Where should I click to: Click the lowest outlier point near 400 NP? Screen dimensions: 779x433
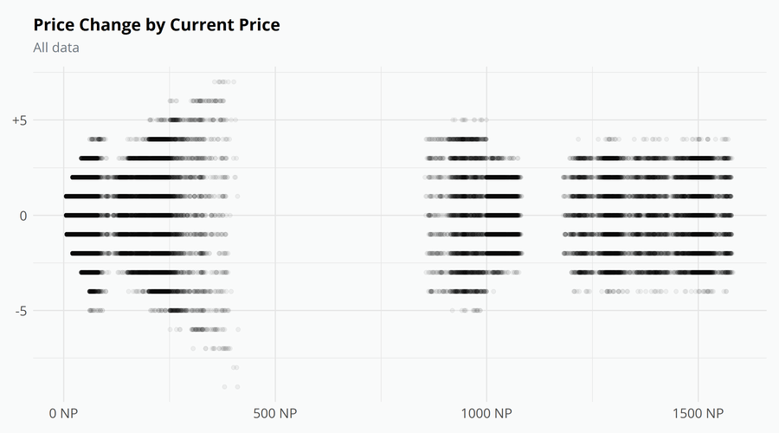click(231, 387)
